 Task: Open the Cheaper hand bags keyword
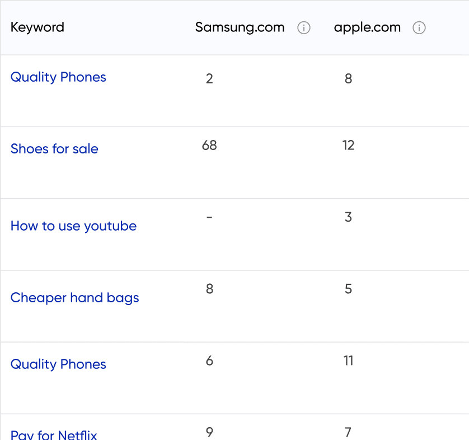[x=74, y=298]
